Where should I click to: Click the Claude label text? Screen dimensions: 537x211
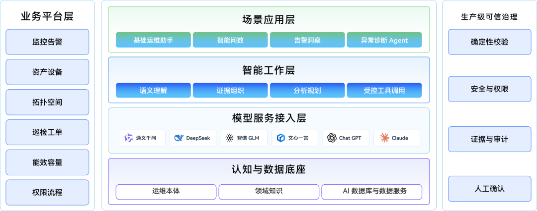(400, 138)
